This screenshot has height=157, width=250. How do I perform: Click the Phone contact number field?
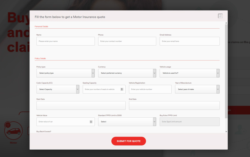point(127,41)
